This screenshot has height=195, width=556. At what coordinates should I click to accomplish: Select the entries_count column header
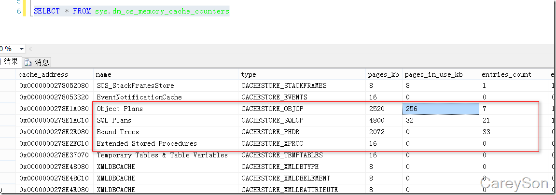tap(506, 74)
